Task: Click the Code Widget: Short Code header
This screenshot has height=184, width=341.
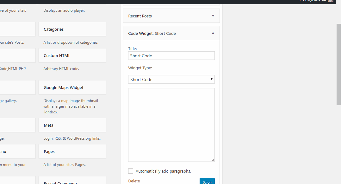Action: [x=171, y=33]
